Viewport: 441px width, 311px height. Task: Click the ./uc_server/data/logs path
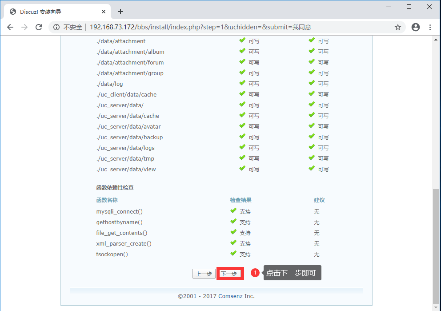pos(125,148)
